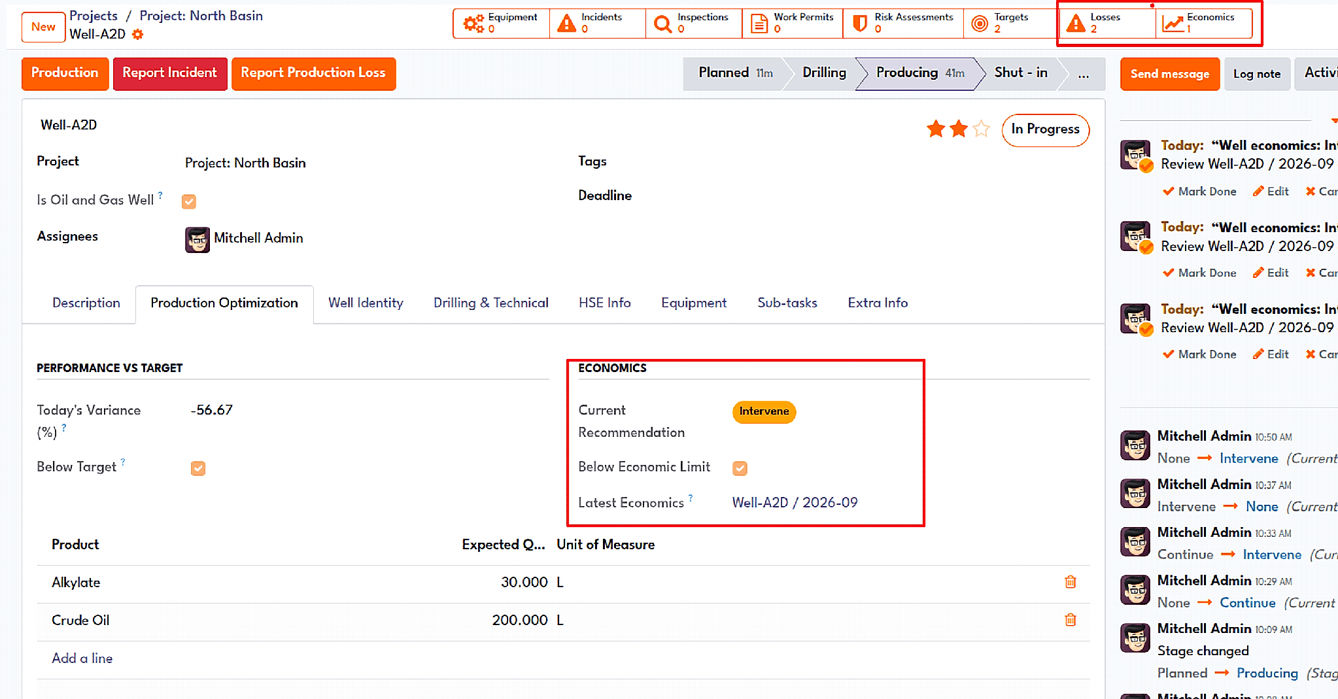Click the New record button
The height and width of the screenshot is (699, 1338).
[x=43, y=27]
